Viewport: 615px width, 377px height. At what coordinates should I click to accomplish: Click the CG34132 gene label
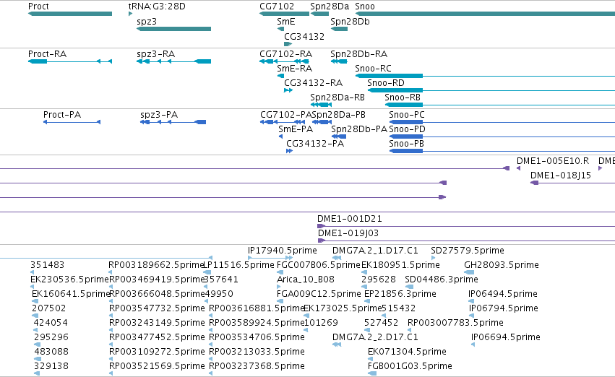(304, 36)
